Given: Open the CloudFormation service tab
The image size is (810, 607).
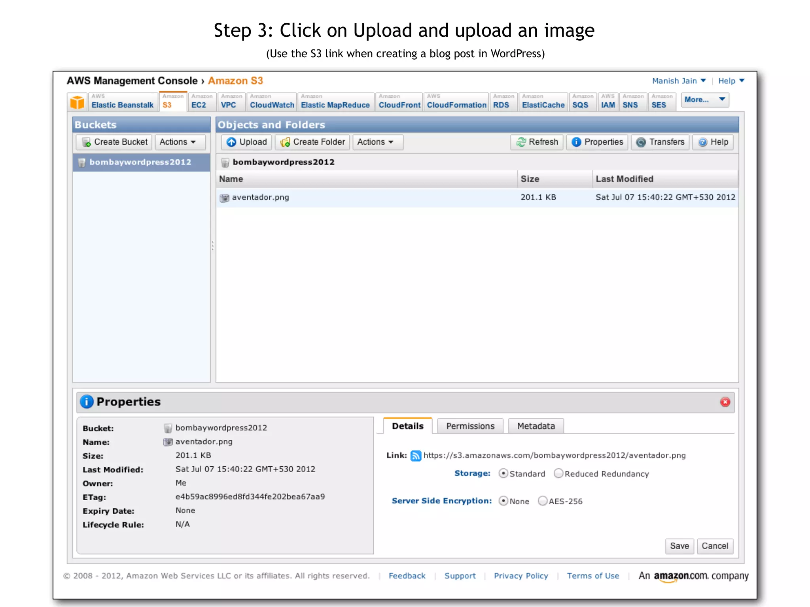Looking at the screenshot, I should click(456, 102).
